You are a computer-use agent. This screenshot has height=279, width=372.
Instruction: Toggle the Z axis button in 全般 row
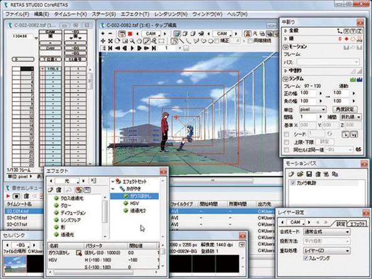point(360,31)
